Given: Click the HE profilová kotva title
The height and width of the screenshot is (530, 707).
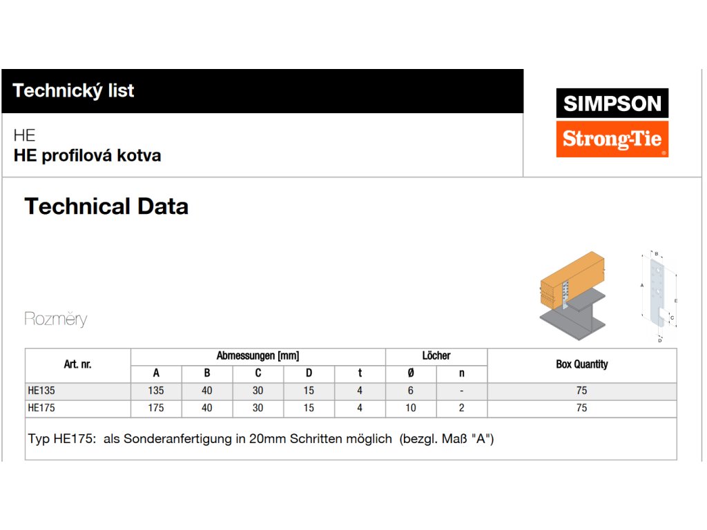Looking at the screenshot, I should pos(87,155).
